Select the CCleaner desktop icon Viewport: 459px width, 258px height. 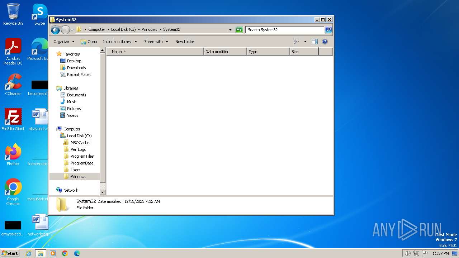tap(13, 85)
